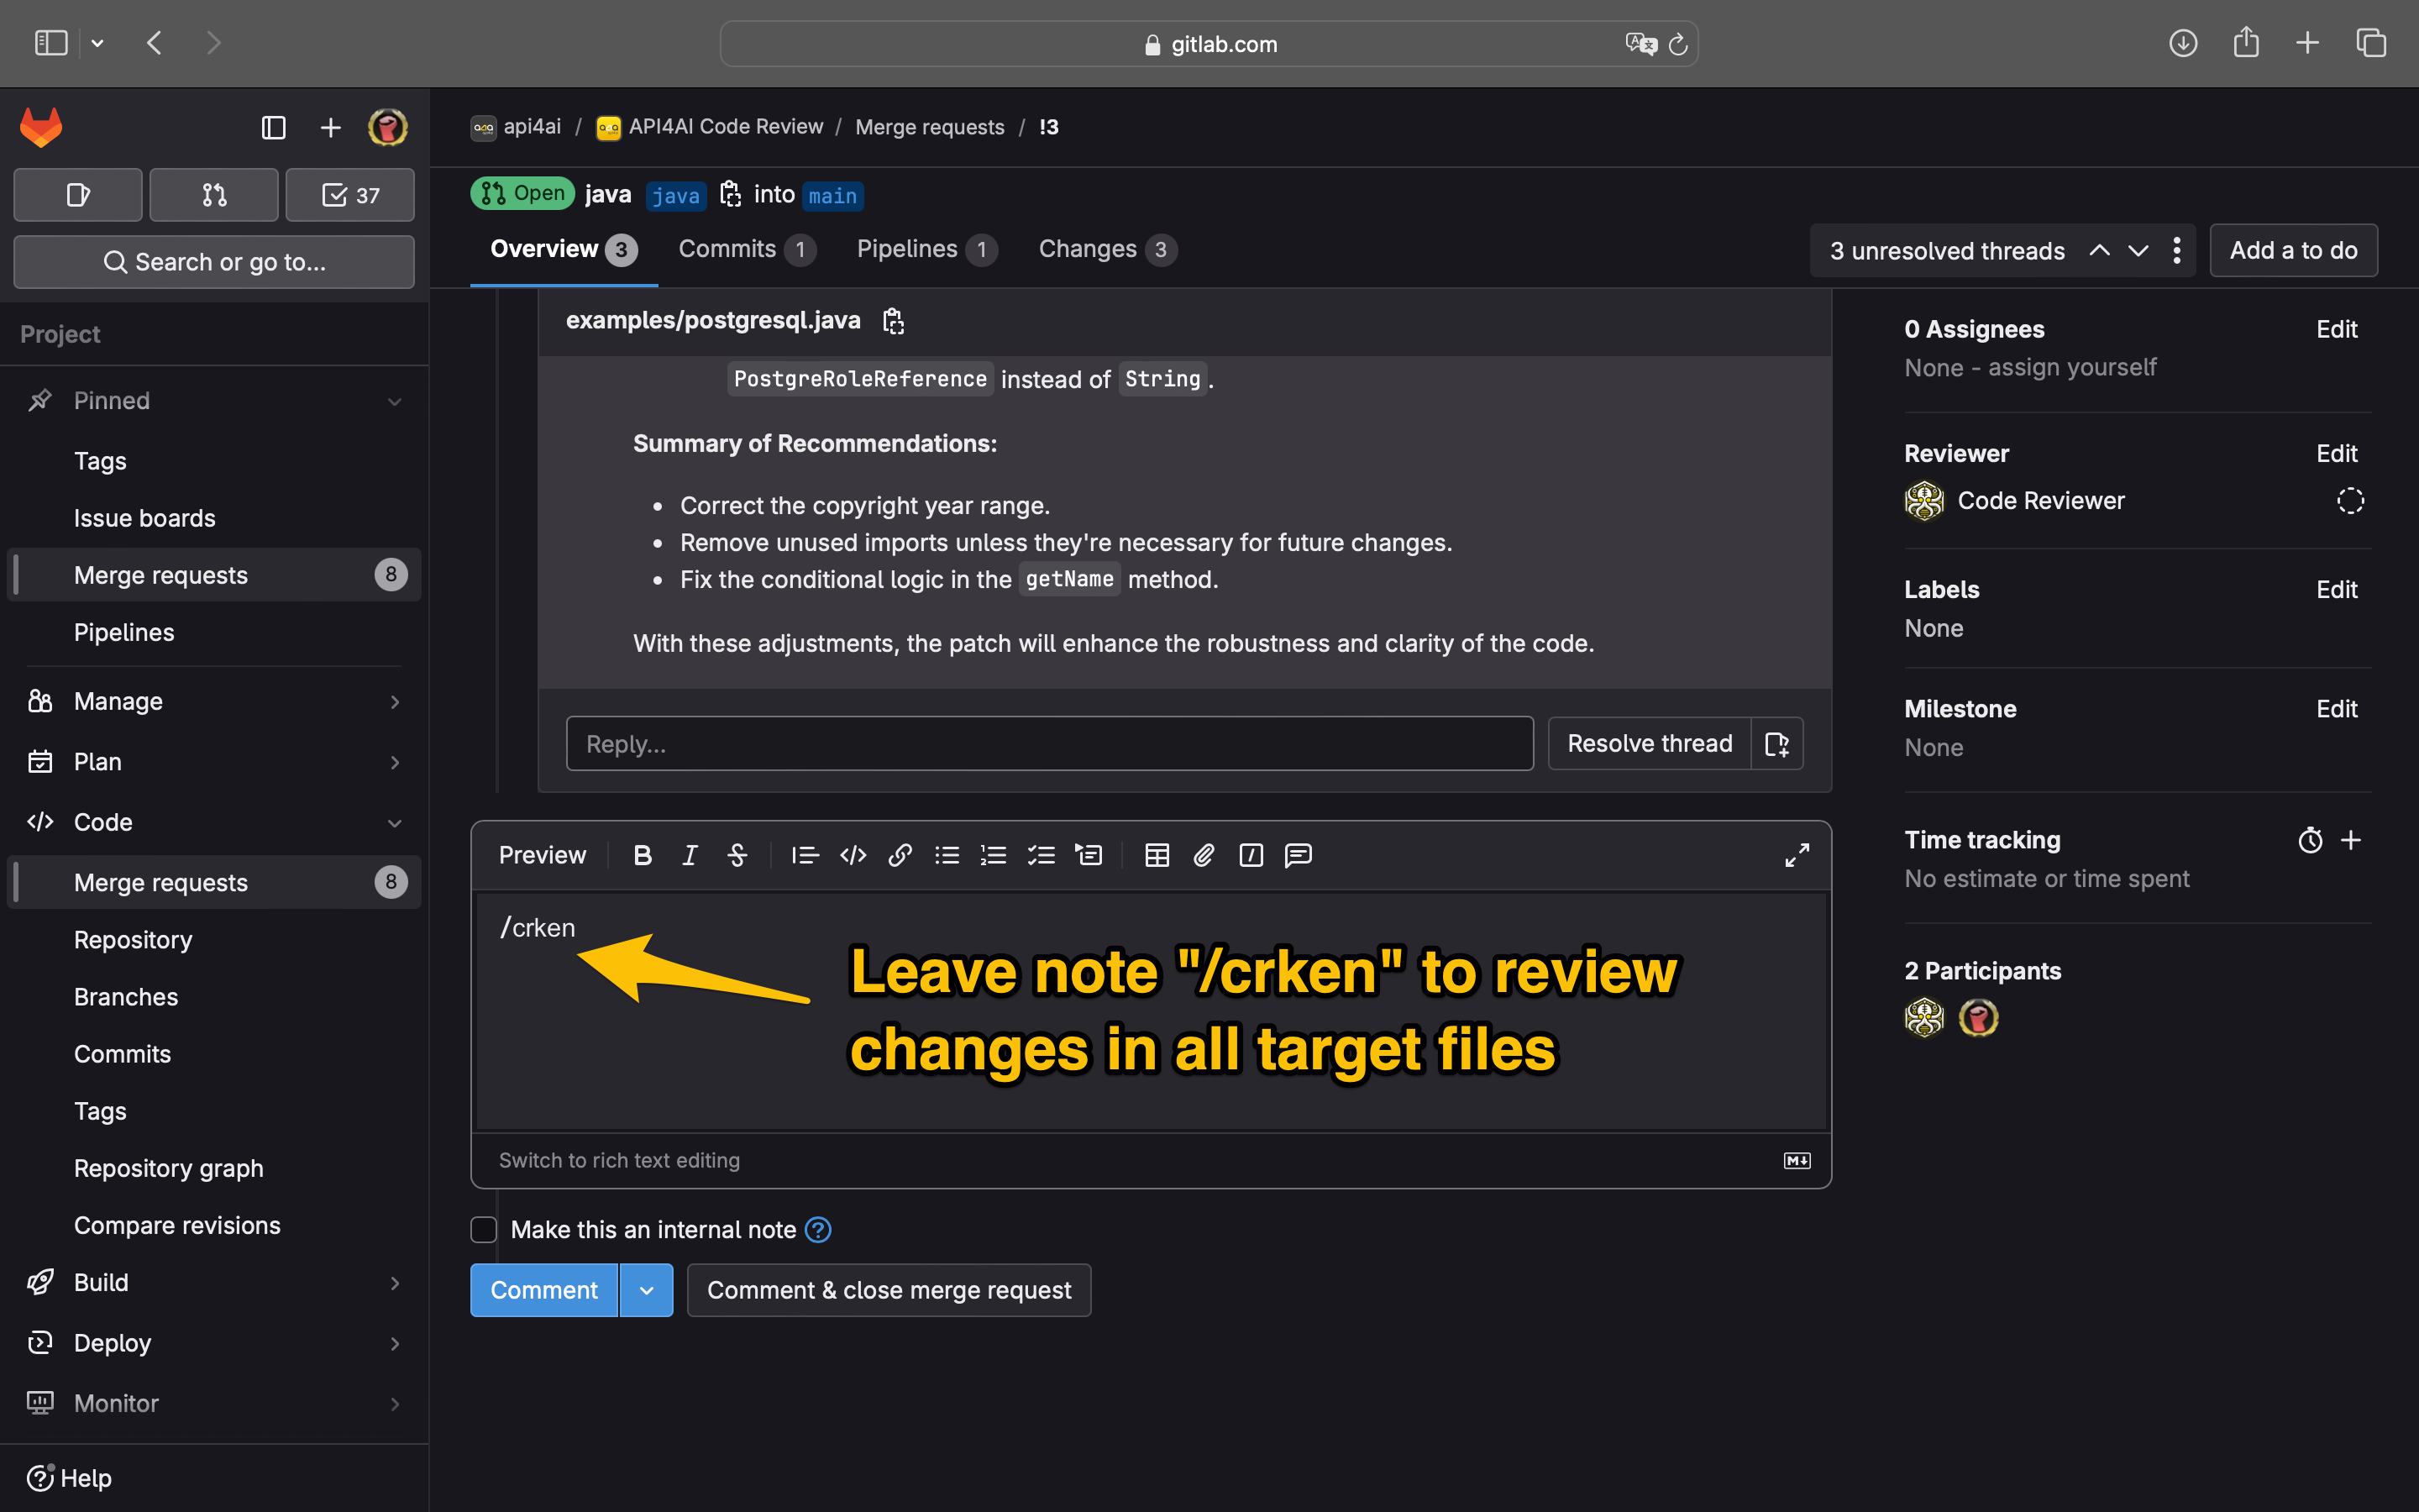Click the strikethrough formatting icon
Image resolution: width=2419 pixels, height=1512 pixels.
[x=733, y=855]
